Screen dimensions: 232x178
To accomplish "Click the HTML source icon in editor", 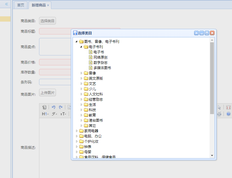I will tap(44, 107).
